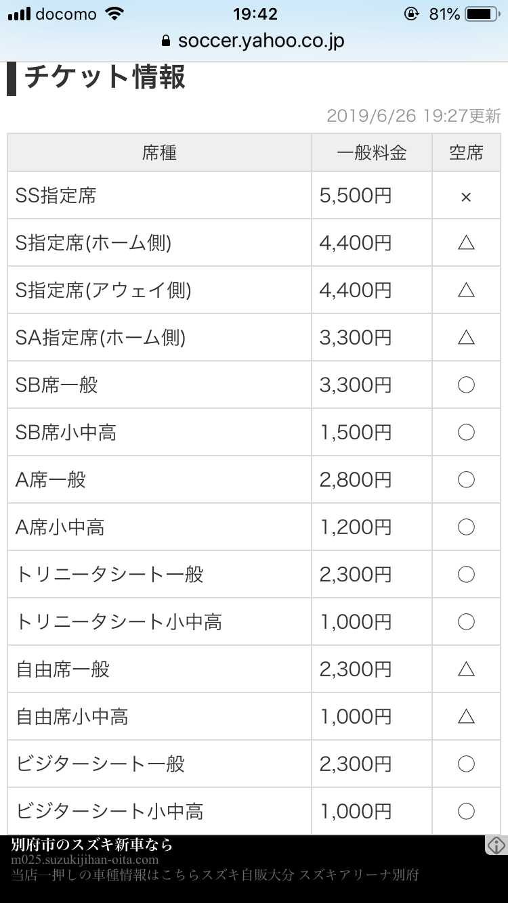508x903 pixels.
Task: Tap the ○ availability icon for A席小中高
Action: (466, 527)
